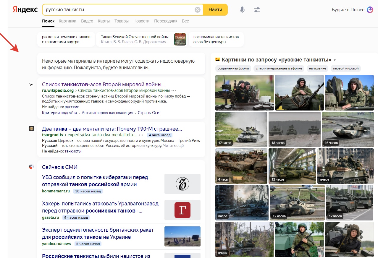
Task: Open УВЗ сообщил о попытке кибератаки headline
Action: click(x=95, y=181)
